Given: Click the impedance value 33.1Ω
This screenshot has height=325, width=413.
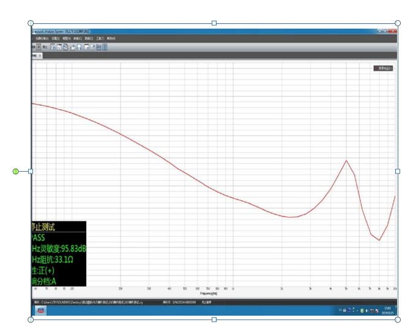Looking at the screenshot, I should coord(63,260).
